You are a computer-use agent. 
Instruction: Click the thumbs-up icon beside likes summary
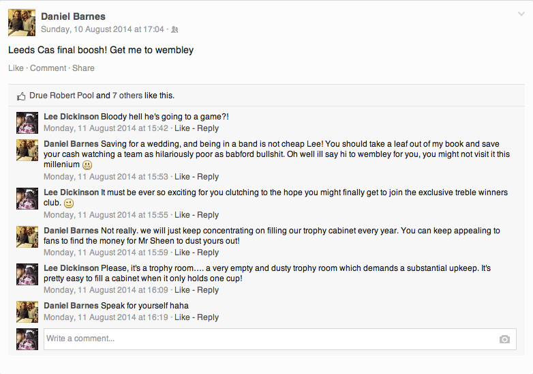click(x=21, y=96)
